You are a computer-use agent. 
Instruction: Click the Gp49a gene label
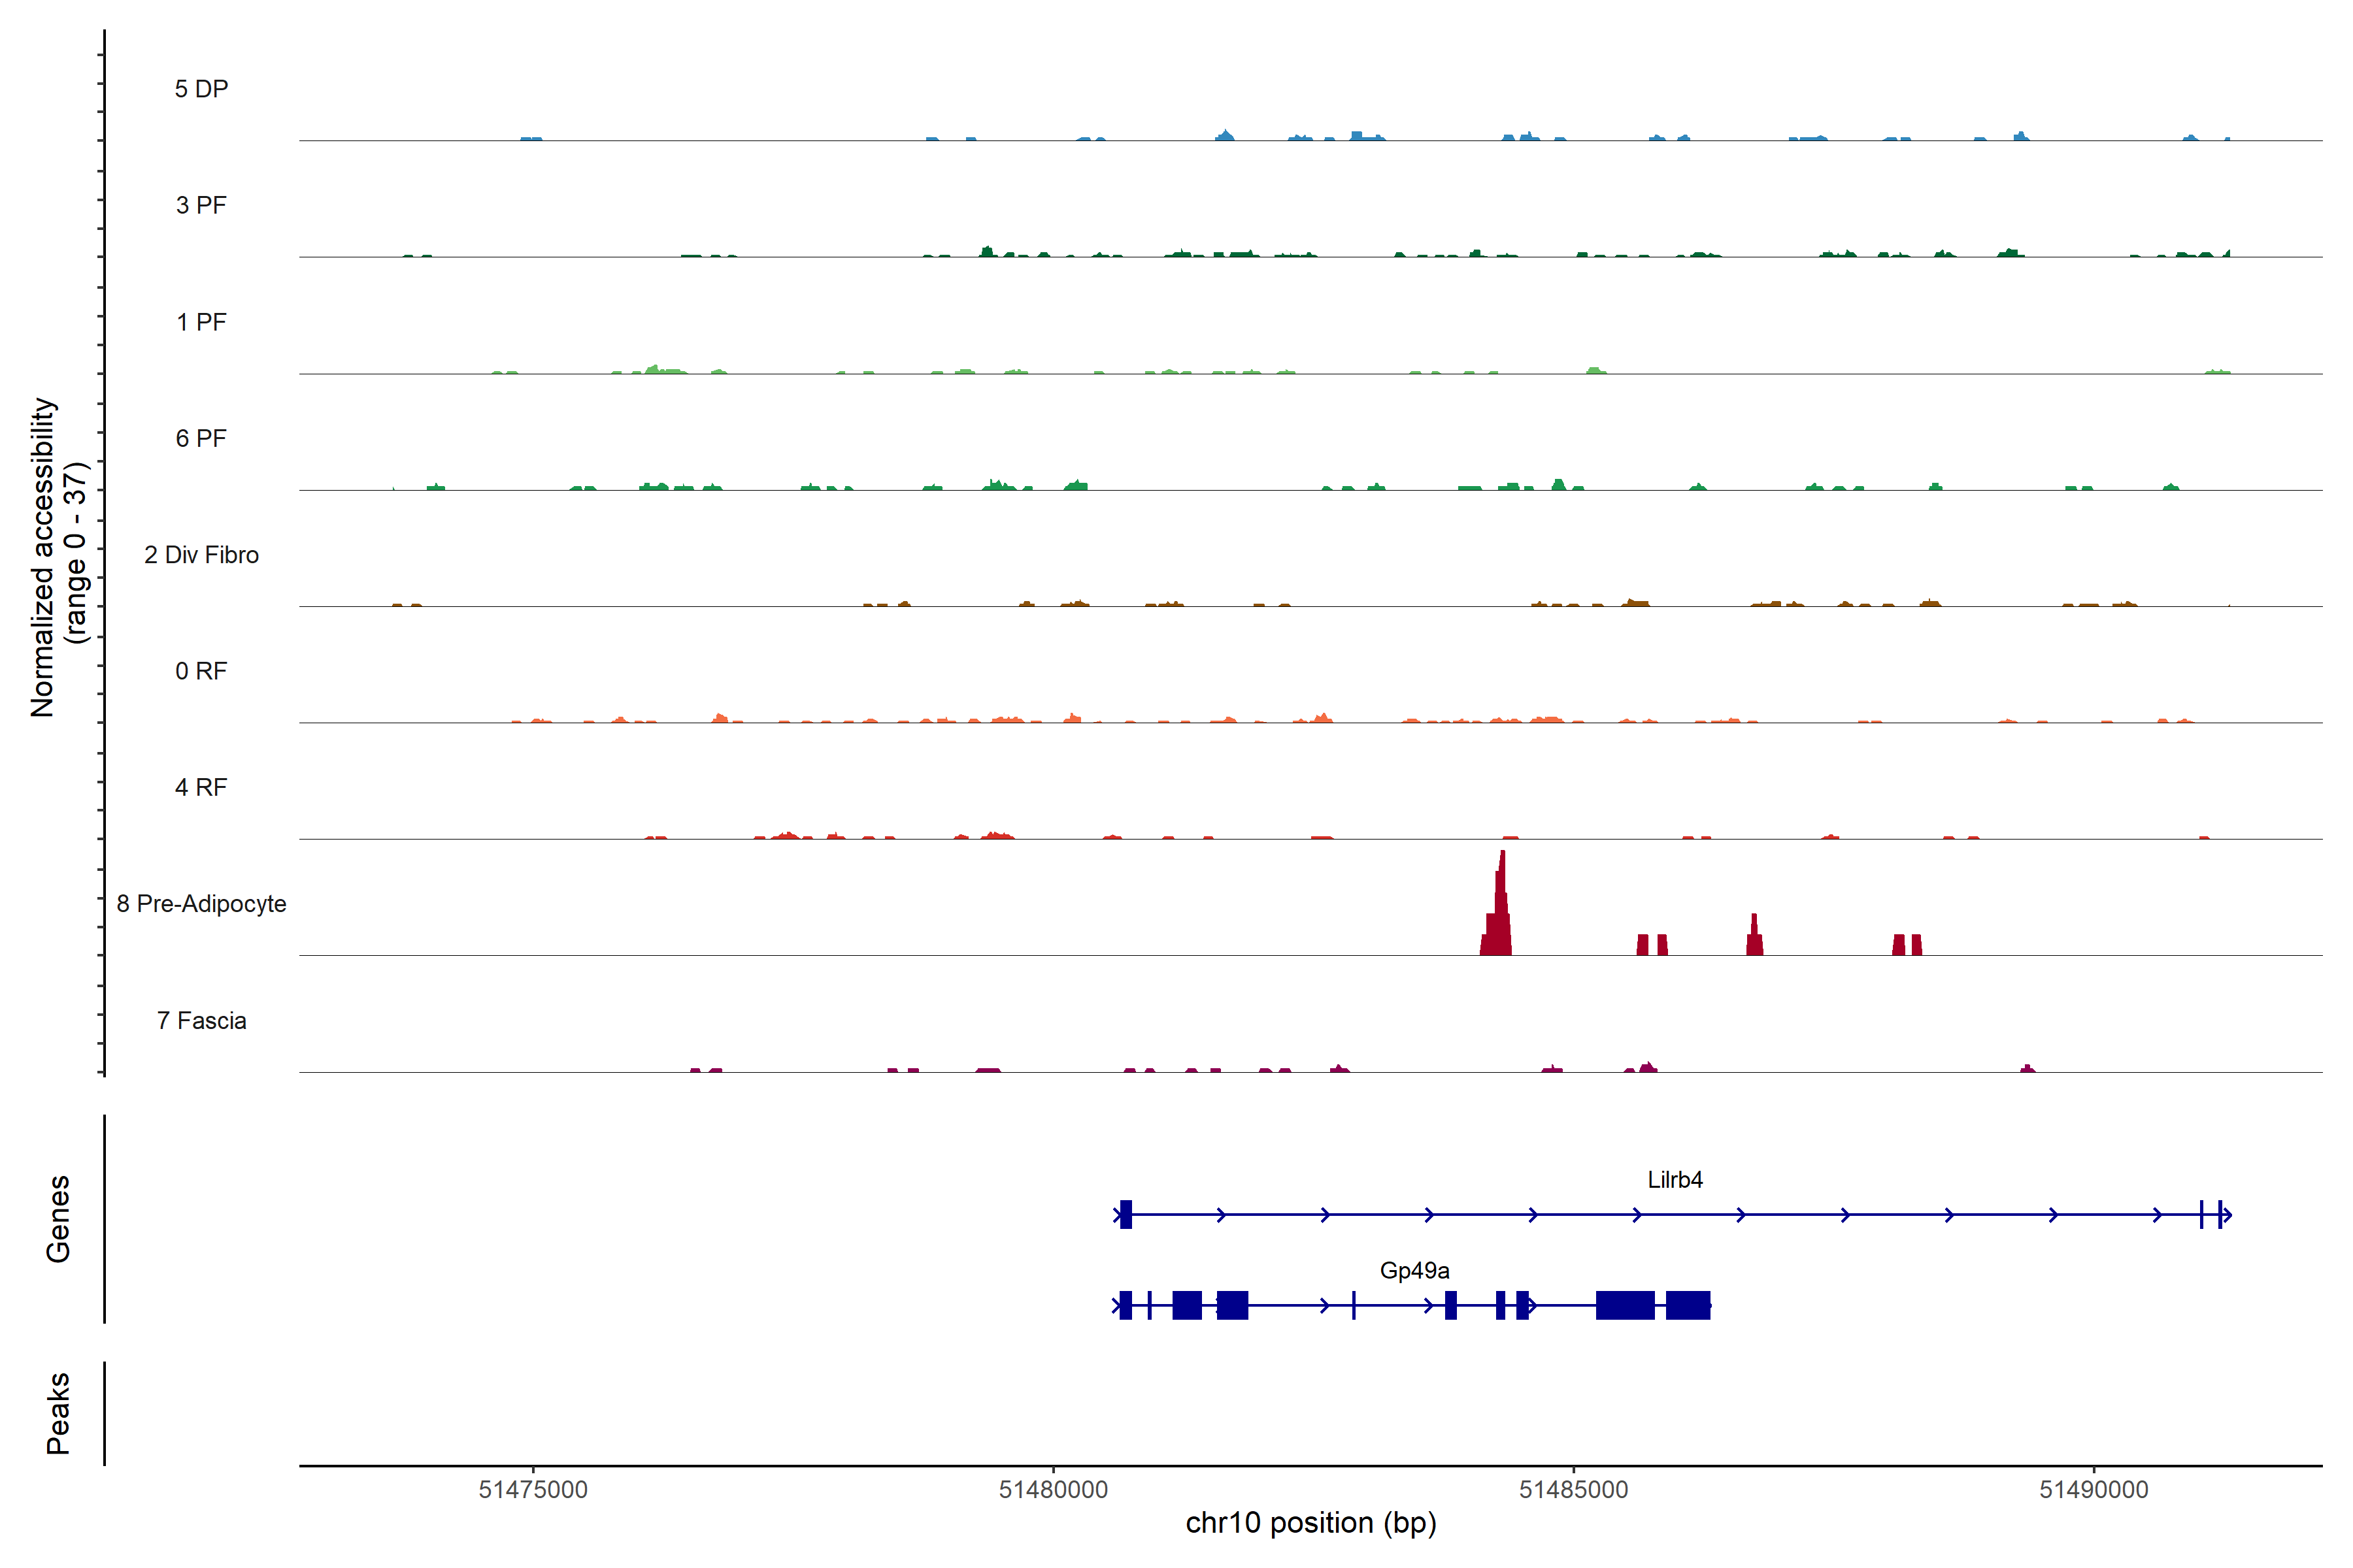[1414, 1271]
